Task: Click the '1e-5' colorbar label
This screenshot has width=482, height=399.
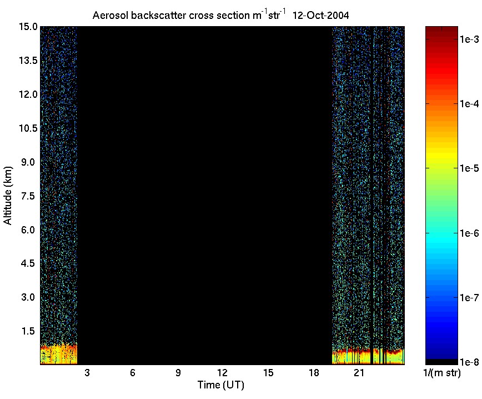Action: pos(469,168)
